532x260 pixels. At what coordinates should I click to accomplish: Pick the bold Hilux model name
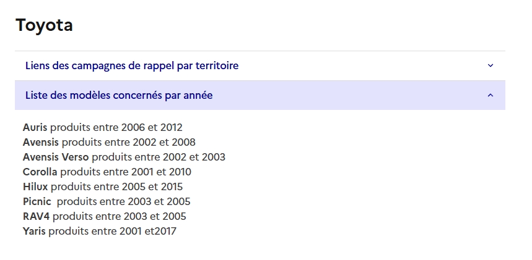click(x=35, y=187)
